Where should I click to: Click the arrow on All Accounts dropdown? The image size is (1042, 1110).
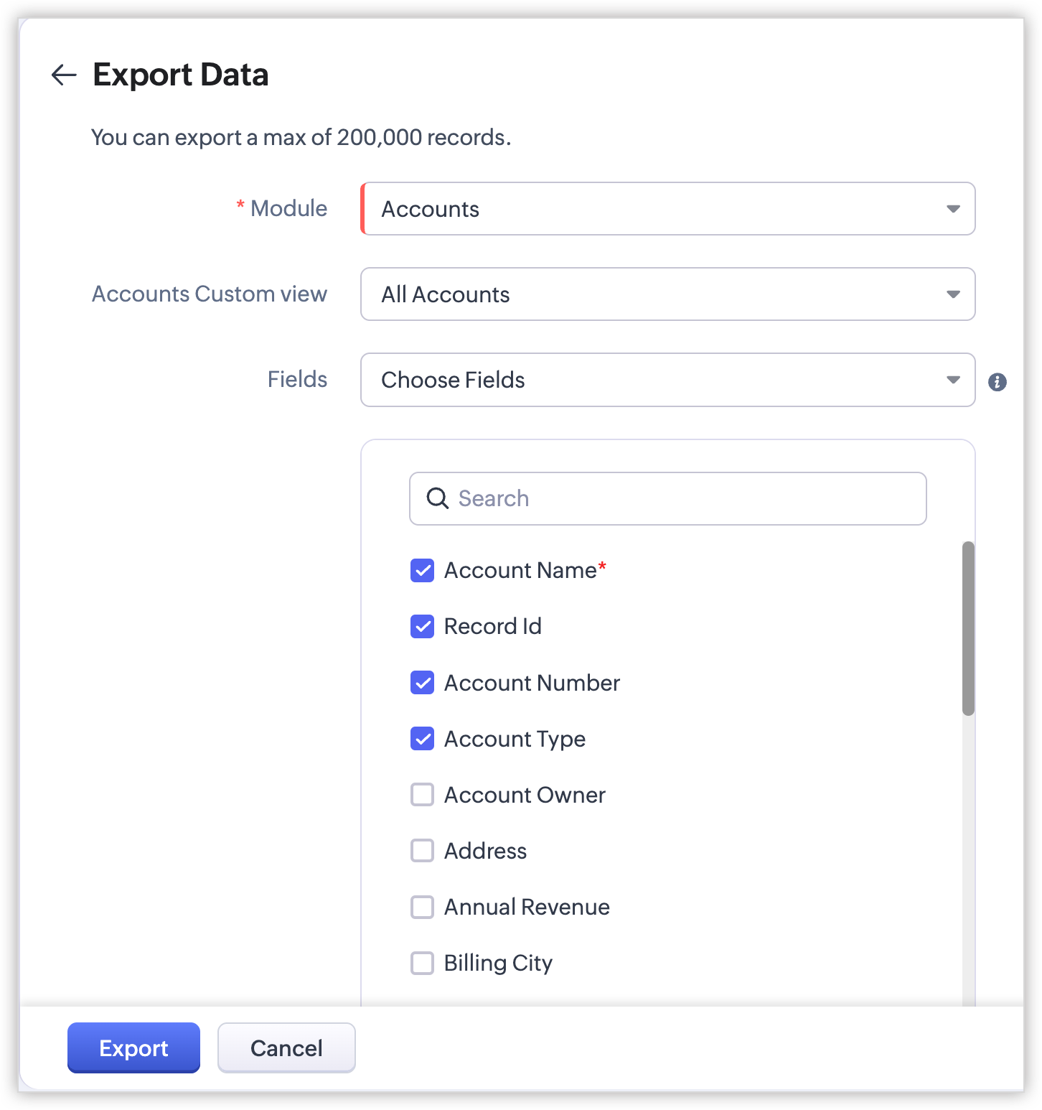[x=953, y=294]
